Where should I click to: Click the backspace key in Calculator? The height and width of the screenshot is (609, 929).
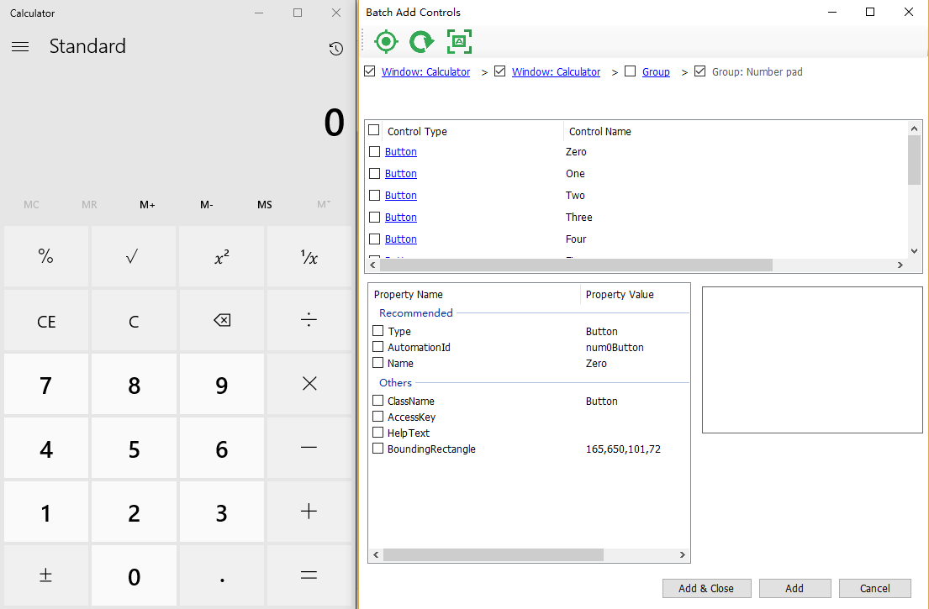click(222, 320)
